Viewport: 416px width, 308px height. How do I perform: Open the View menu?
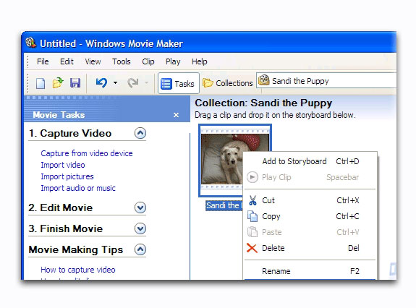coord(93,61)
